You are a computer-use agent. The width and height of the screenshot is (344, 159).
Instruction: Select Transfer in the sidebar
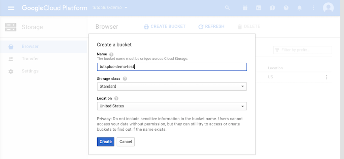[x=30, y=59]
